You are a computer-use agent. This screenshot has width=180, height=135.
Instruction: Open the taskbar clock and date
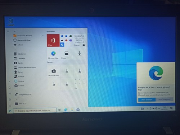(165, 108)
